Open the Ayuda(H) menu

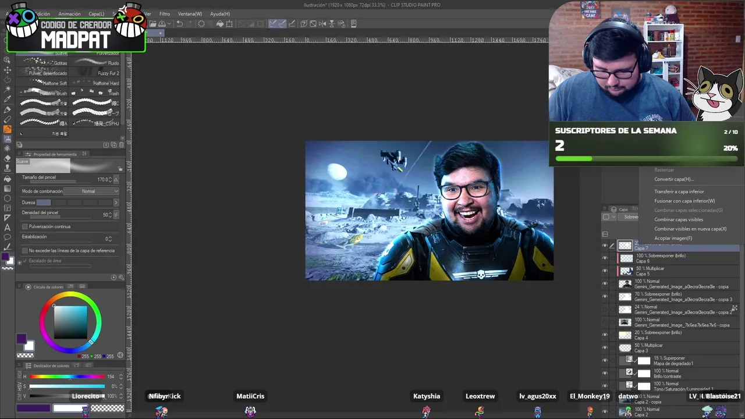[x=220, y=14]
